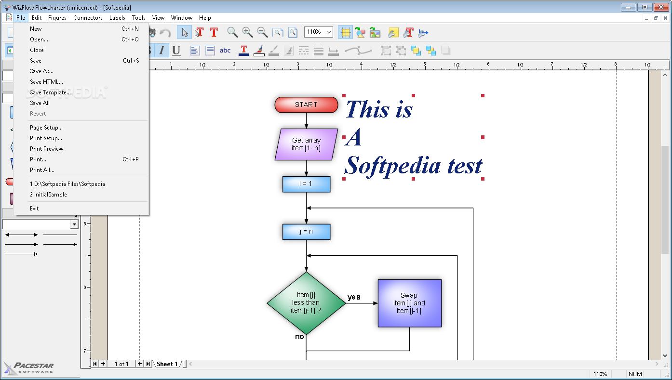672x380 pixels.
Task: Select the open-arrowhead connector sample
Action: 60,245
